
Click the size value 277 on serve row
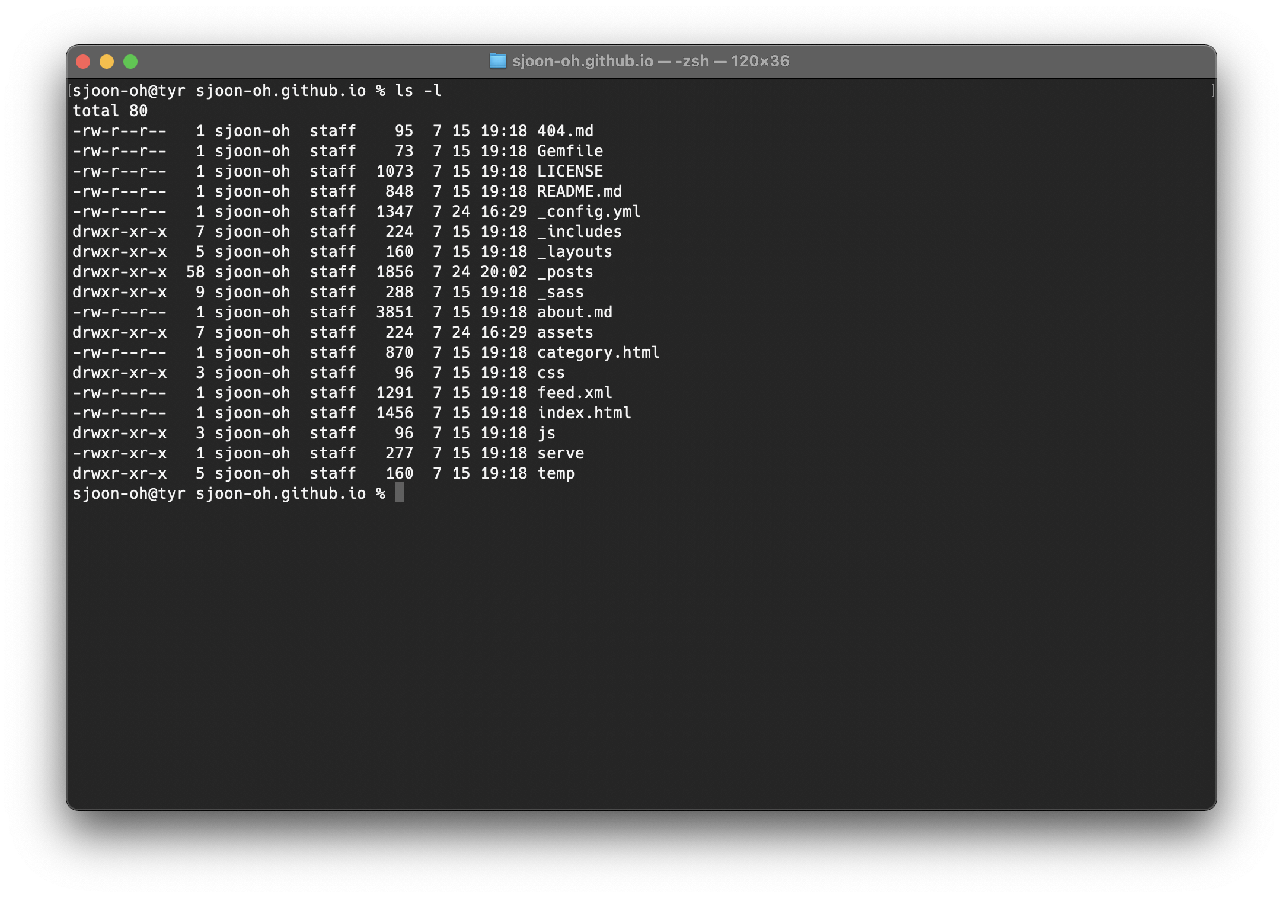tap(399, 453)
